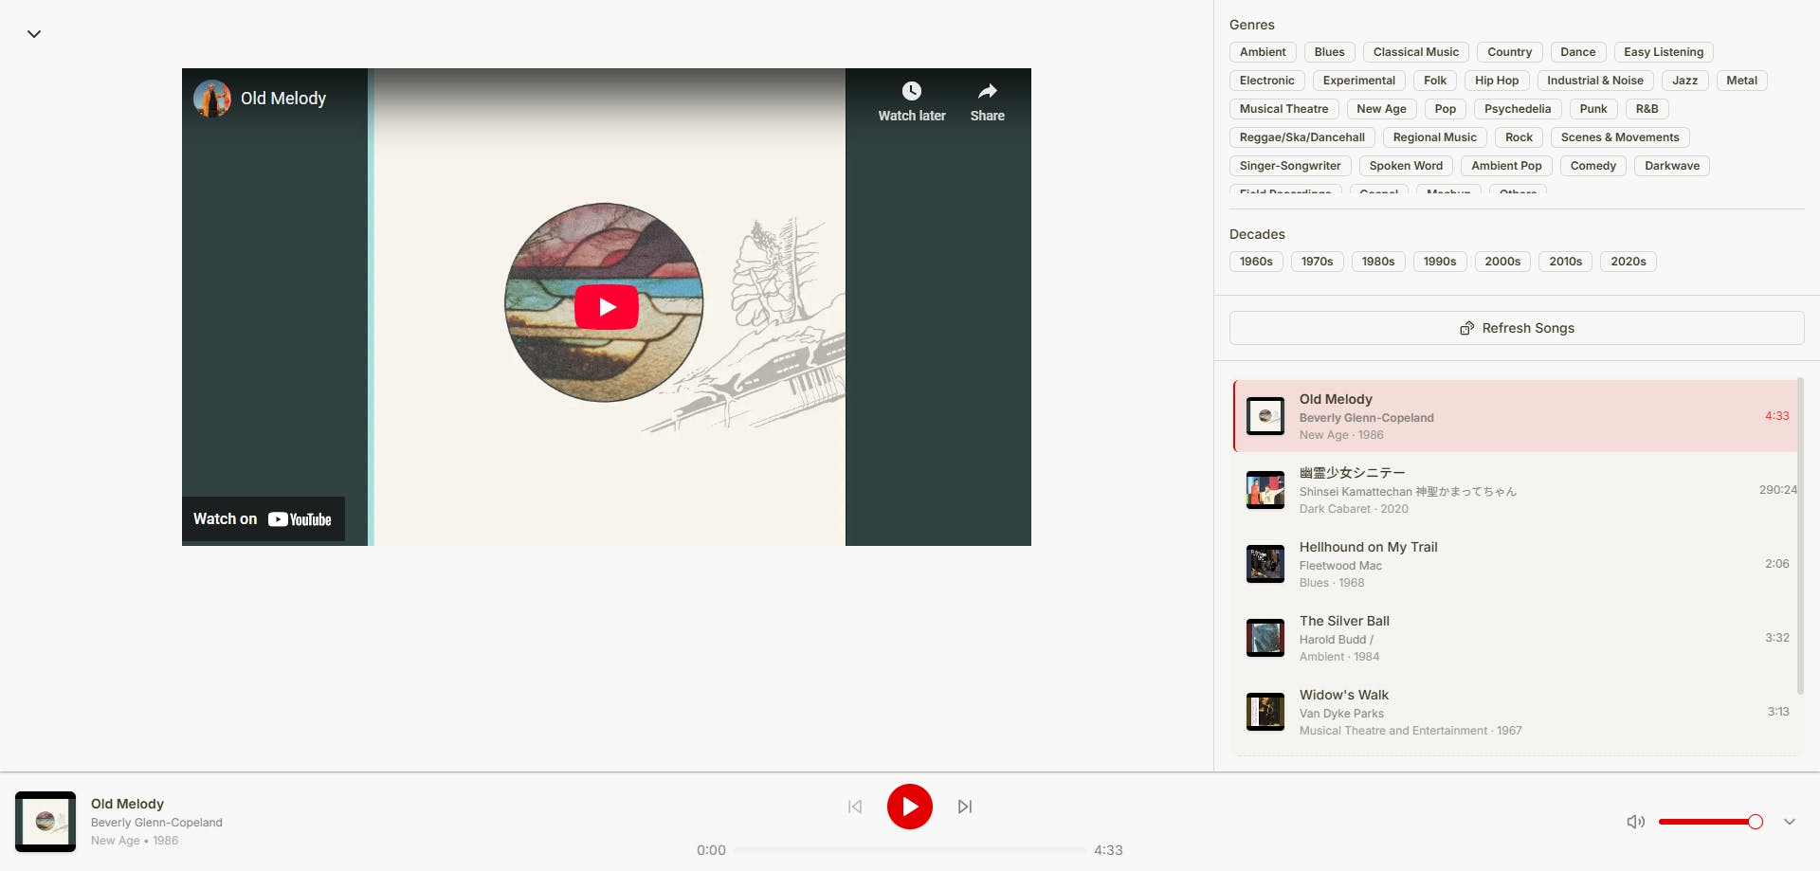1820x871 pixels.
Task: Toggle the Country genre filter
Action: pos(1509,52)
